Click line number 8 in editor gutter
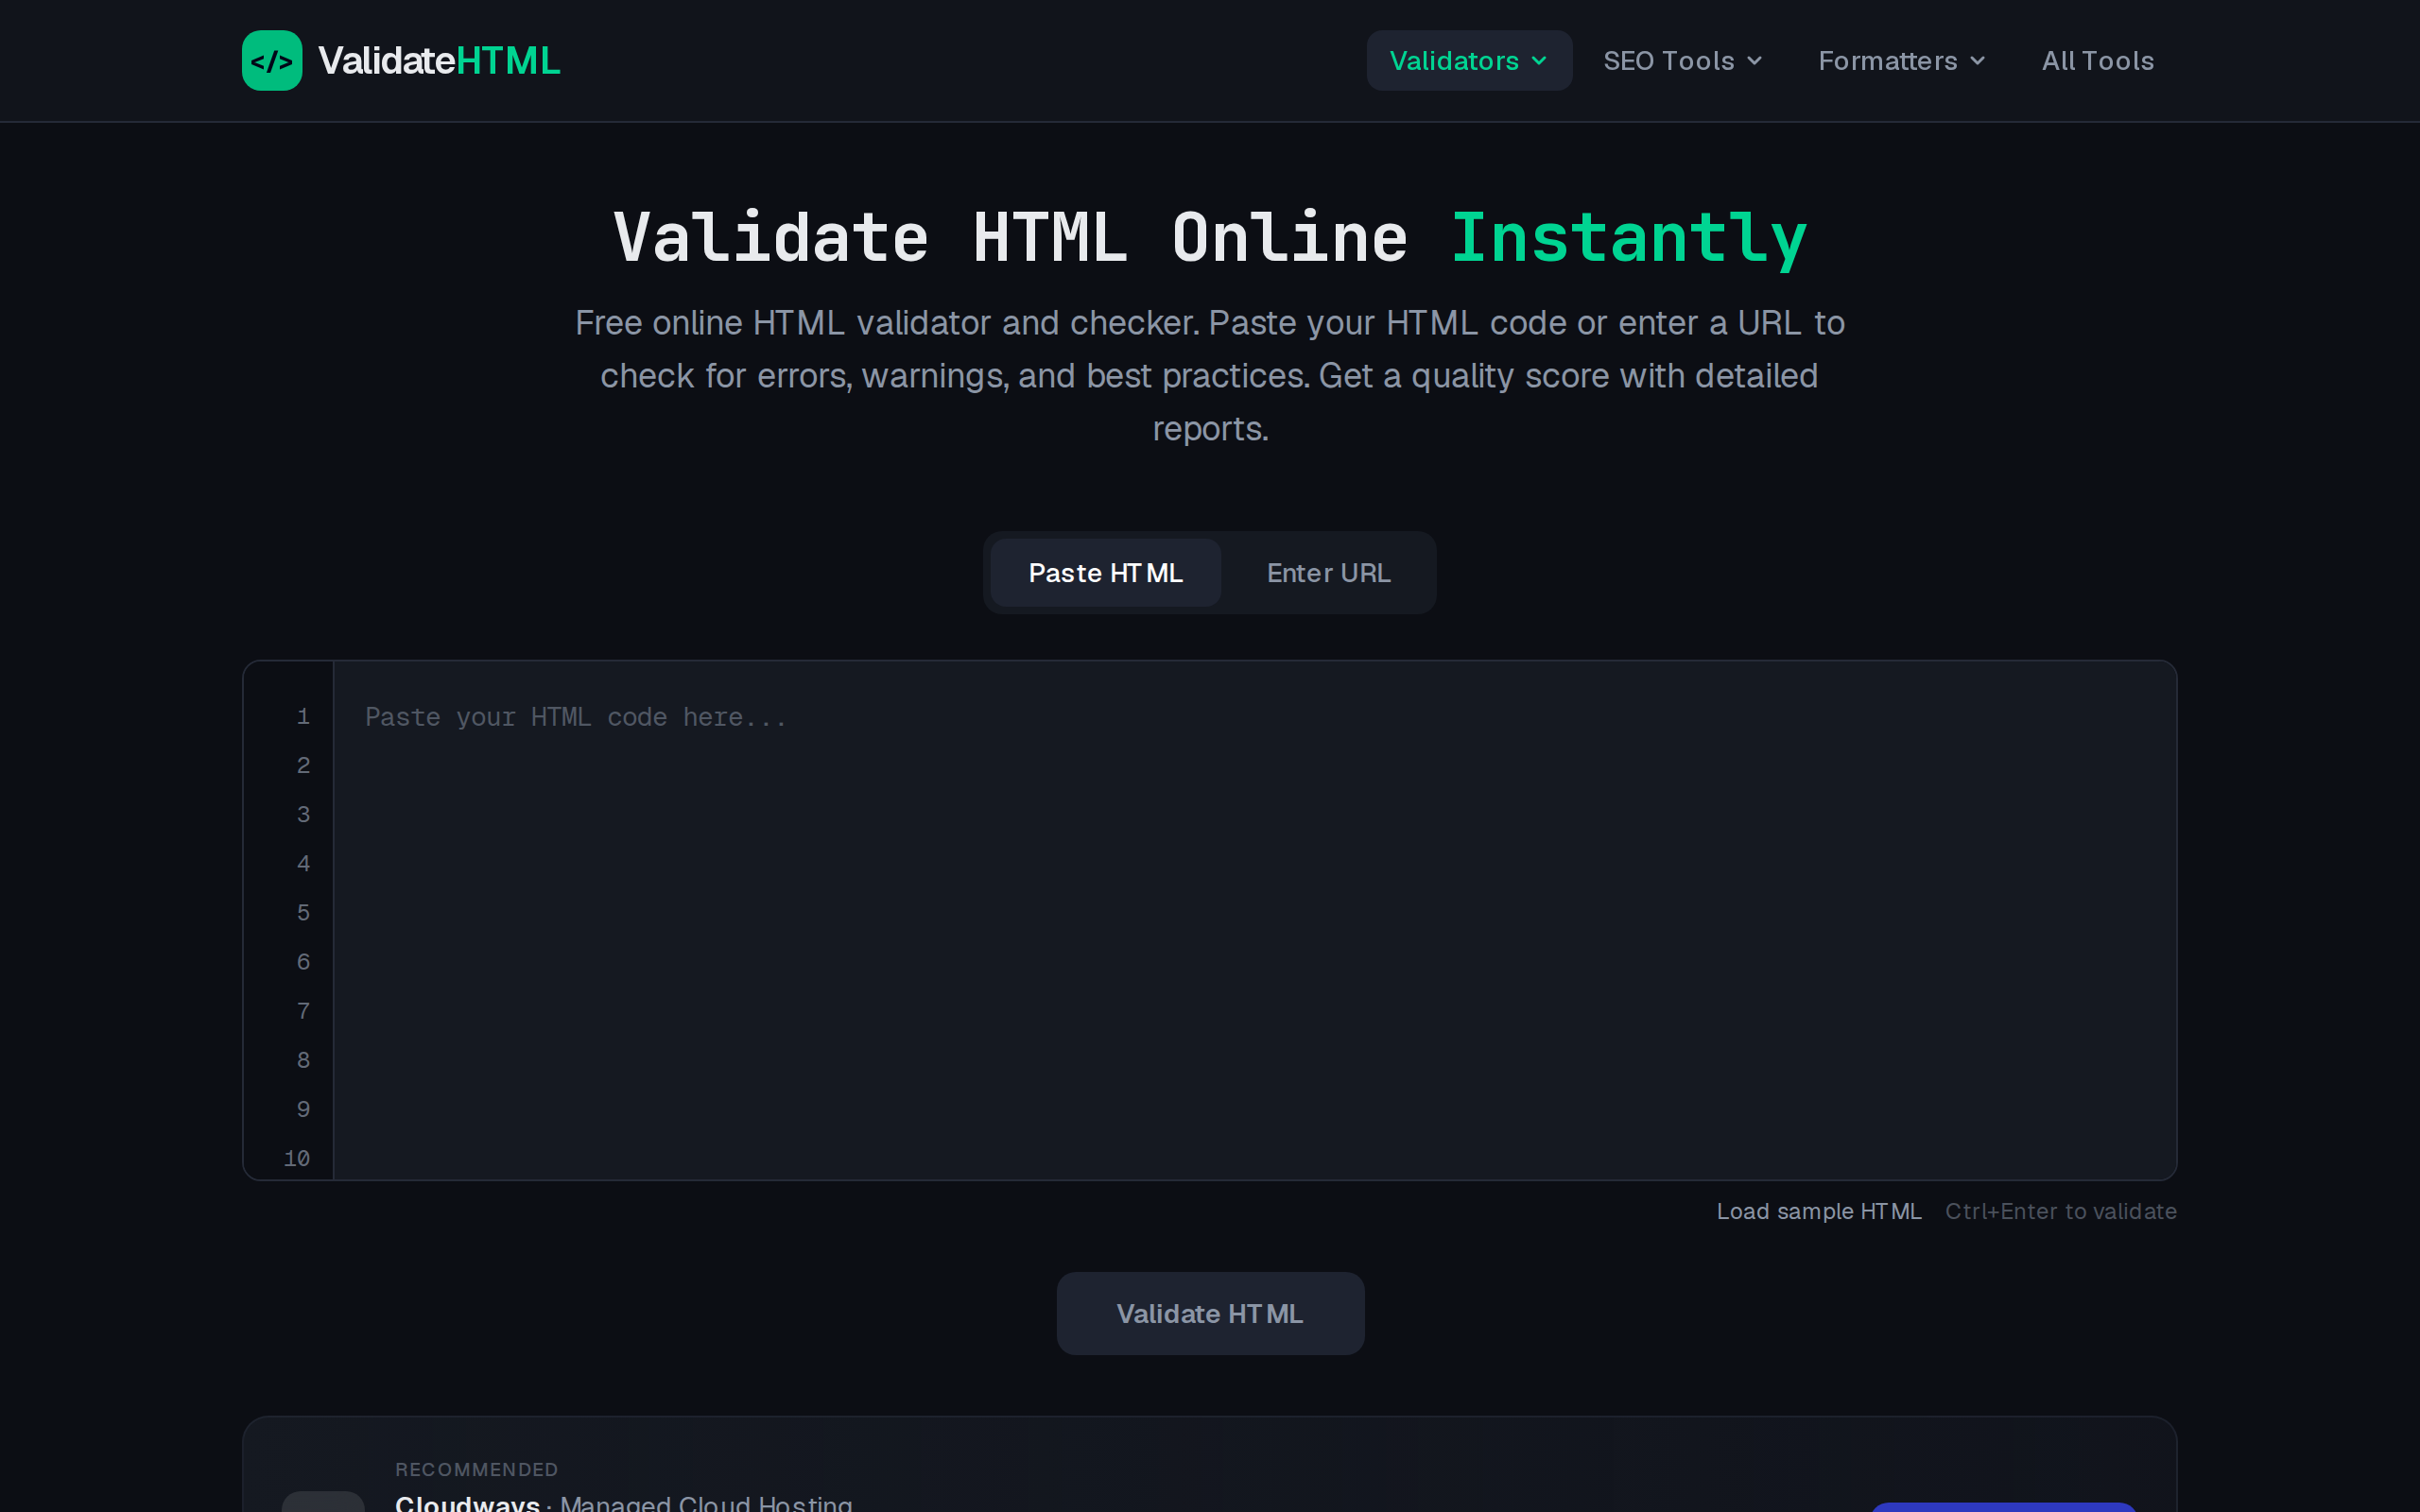Image resolution: width=2420 pixels, height=1512 pixels. pos(303,1060)
